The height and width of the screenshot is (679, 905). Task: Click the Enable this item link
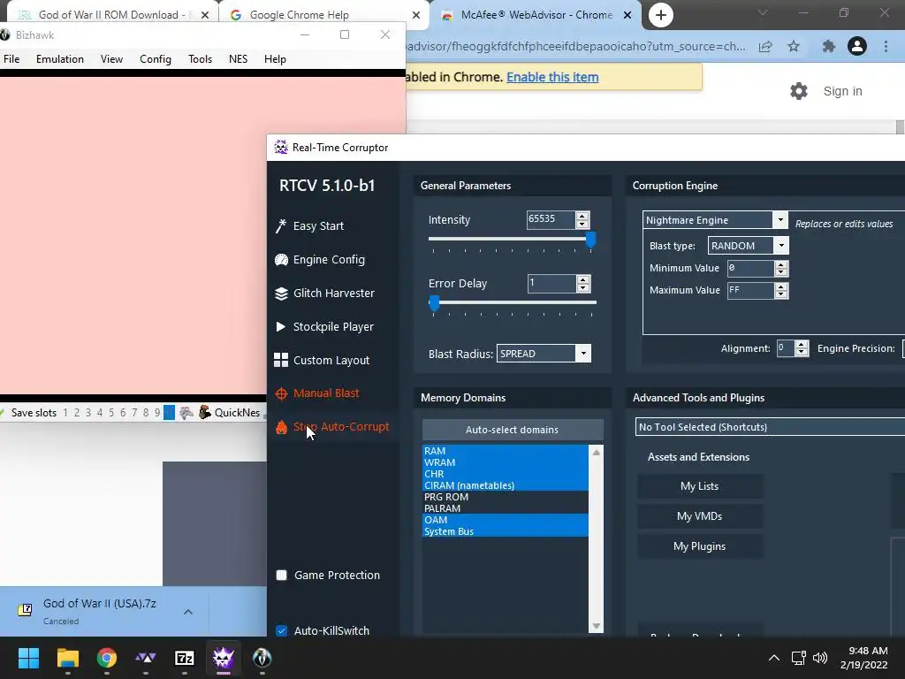coord(552,77)
